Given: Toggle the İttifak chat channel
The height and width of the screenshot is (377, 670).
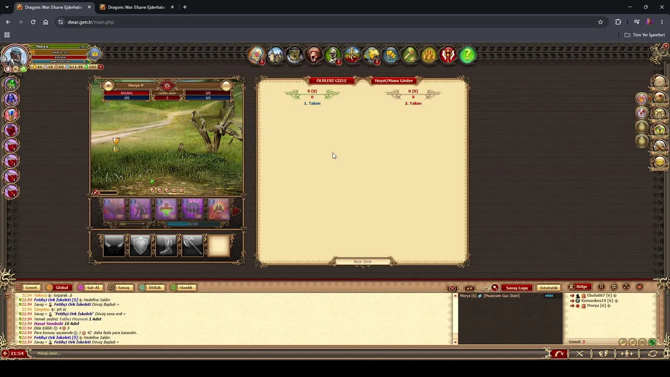Looking at the screenshot, I should pyautogui.click(x=151, y=287).
